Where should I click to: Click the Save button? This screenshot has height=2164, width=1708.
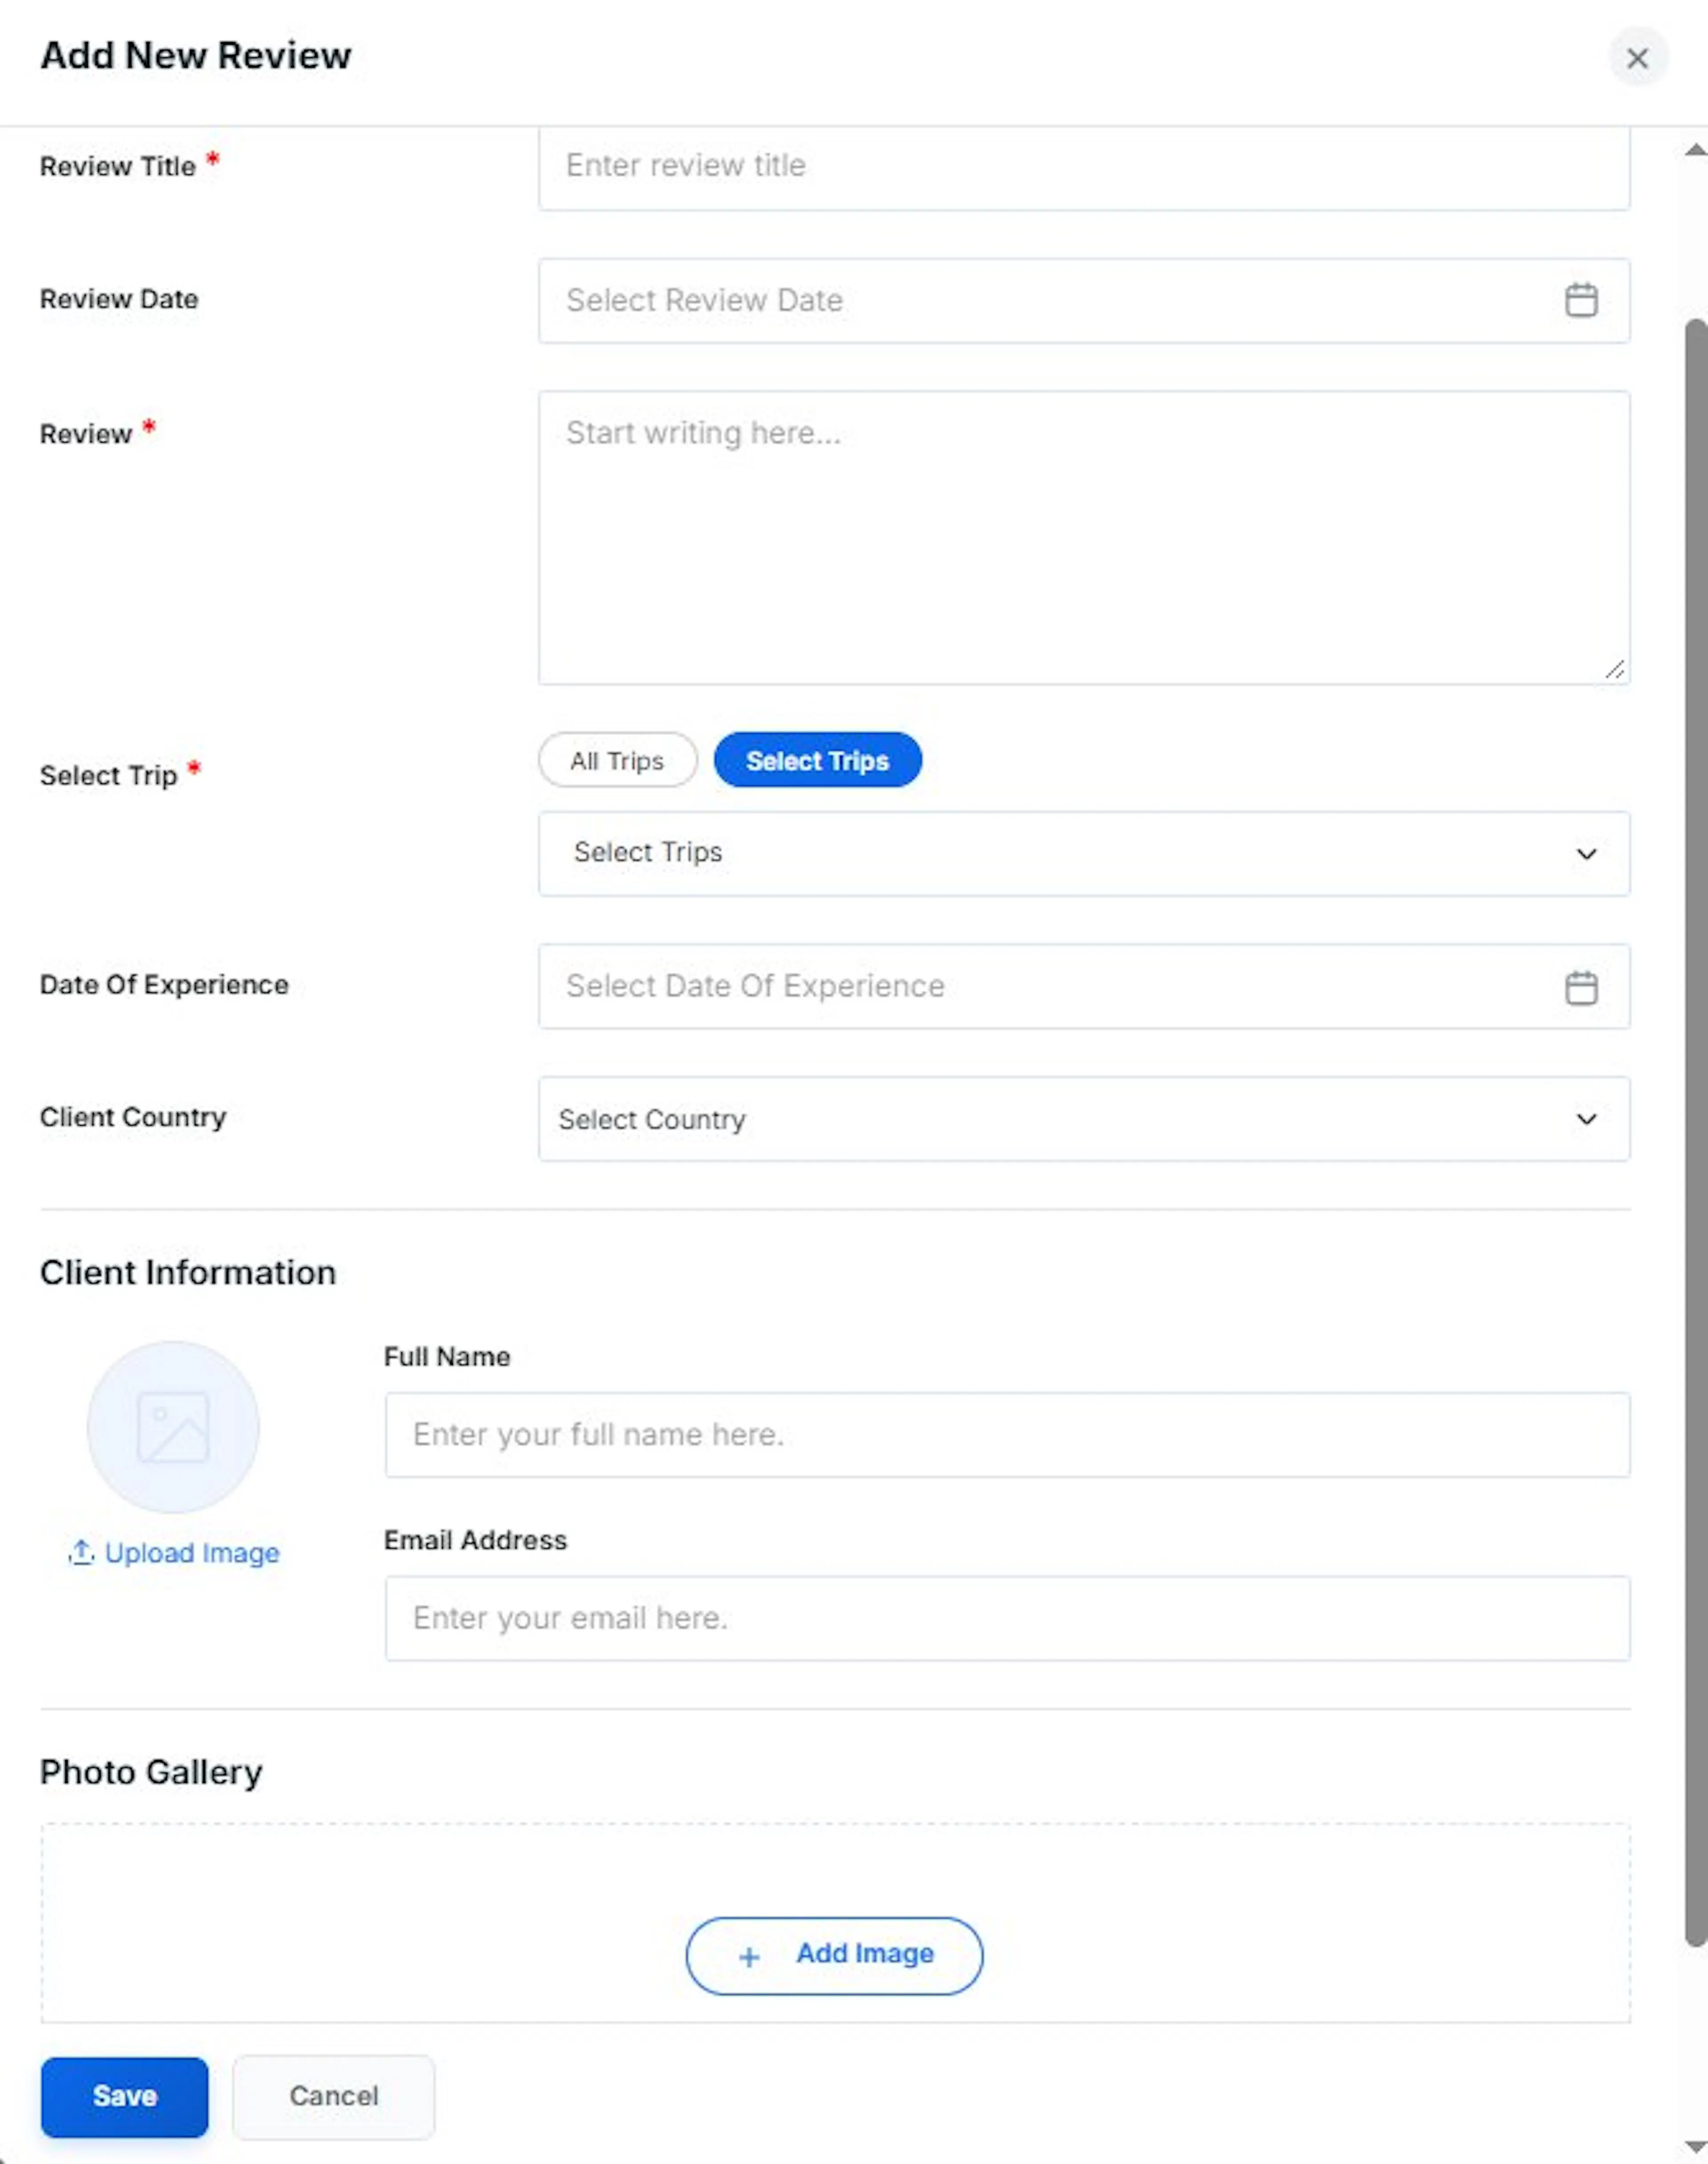pos(125,2096)
